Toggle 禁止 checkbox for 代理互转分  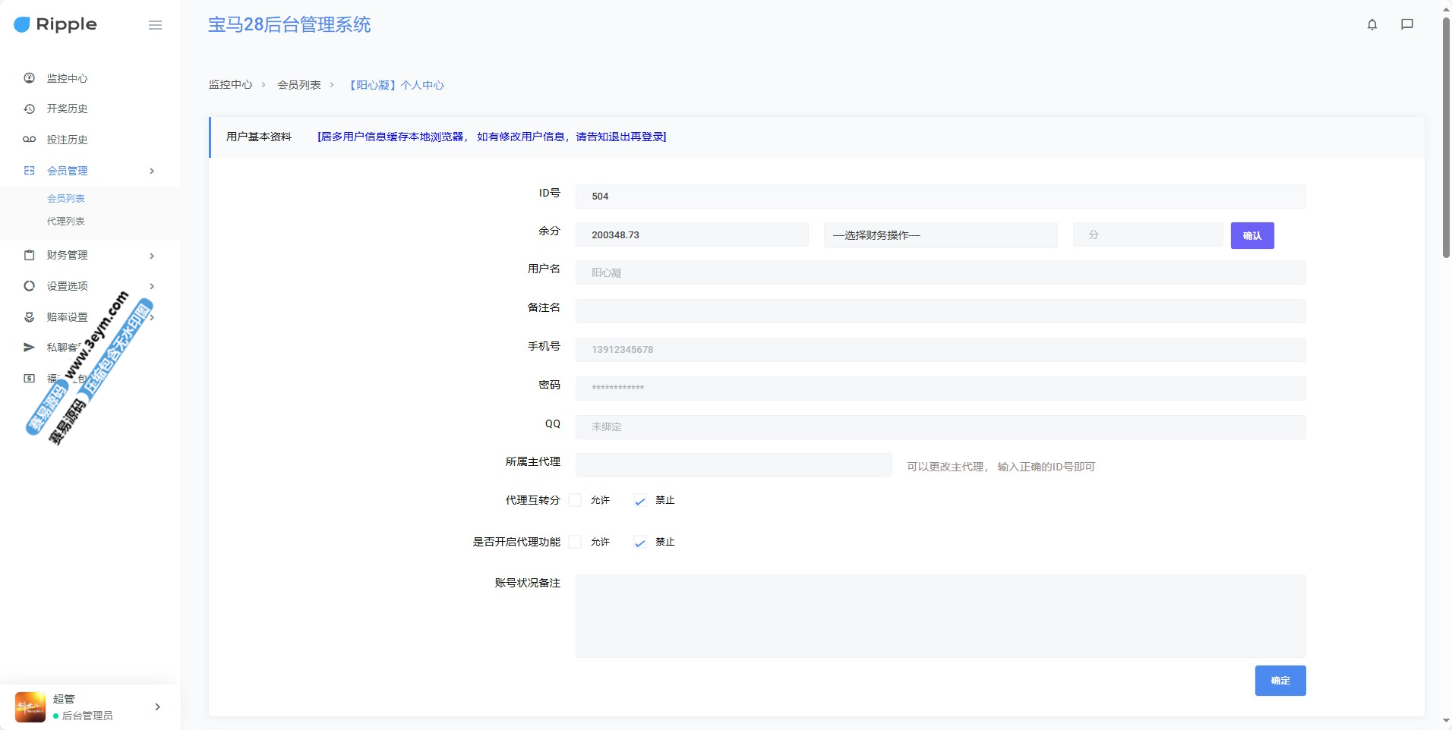click(640, 501)
